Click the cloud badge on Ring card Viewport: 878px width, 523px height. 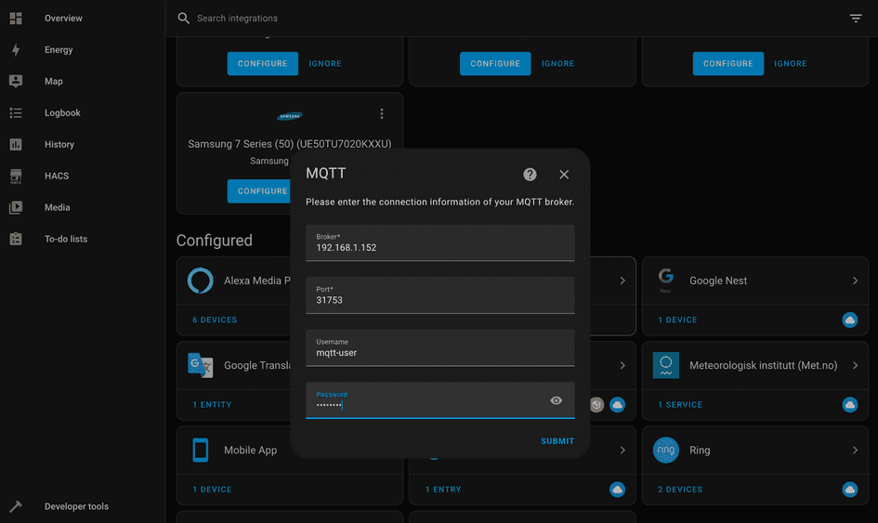(x=850, y=490)
